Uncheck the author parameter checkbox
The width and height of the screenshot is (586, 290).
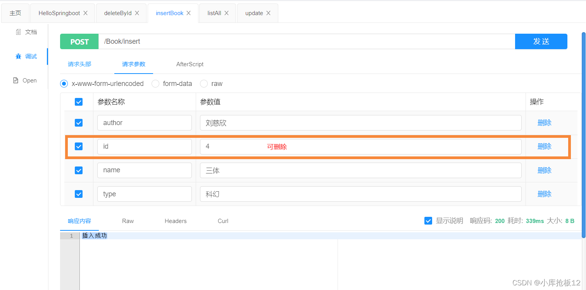point(79,123)
